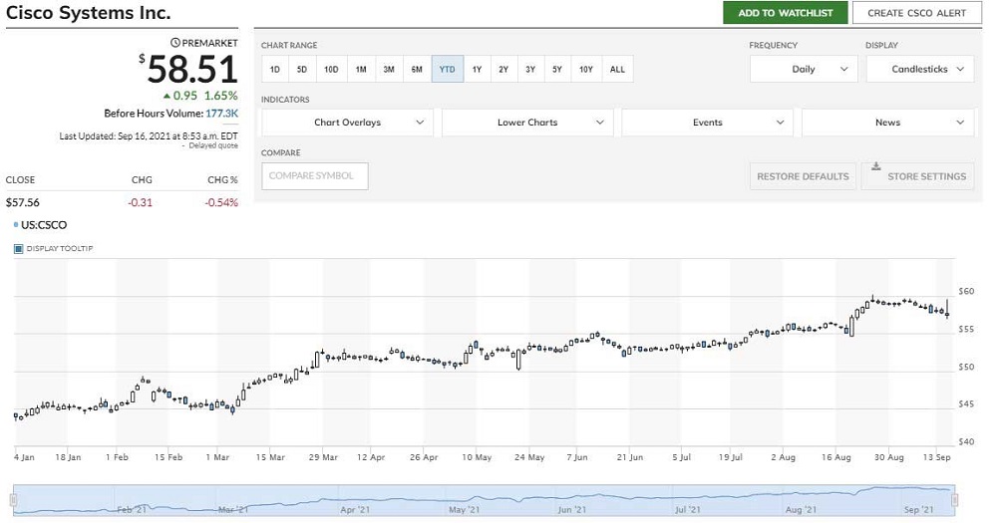Click the 1.65% premarket gain percent
Image resolution: width=997 pixels, height=523 pixels.
220,96
